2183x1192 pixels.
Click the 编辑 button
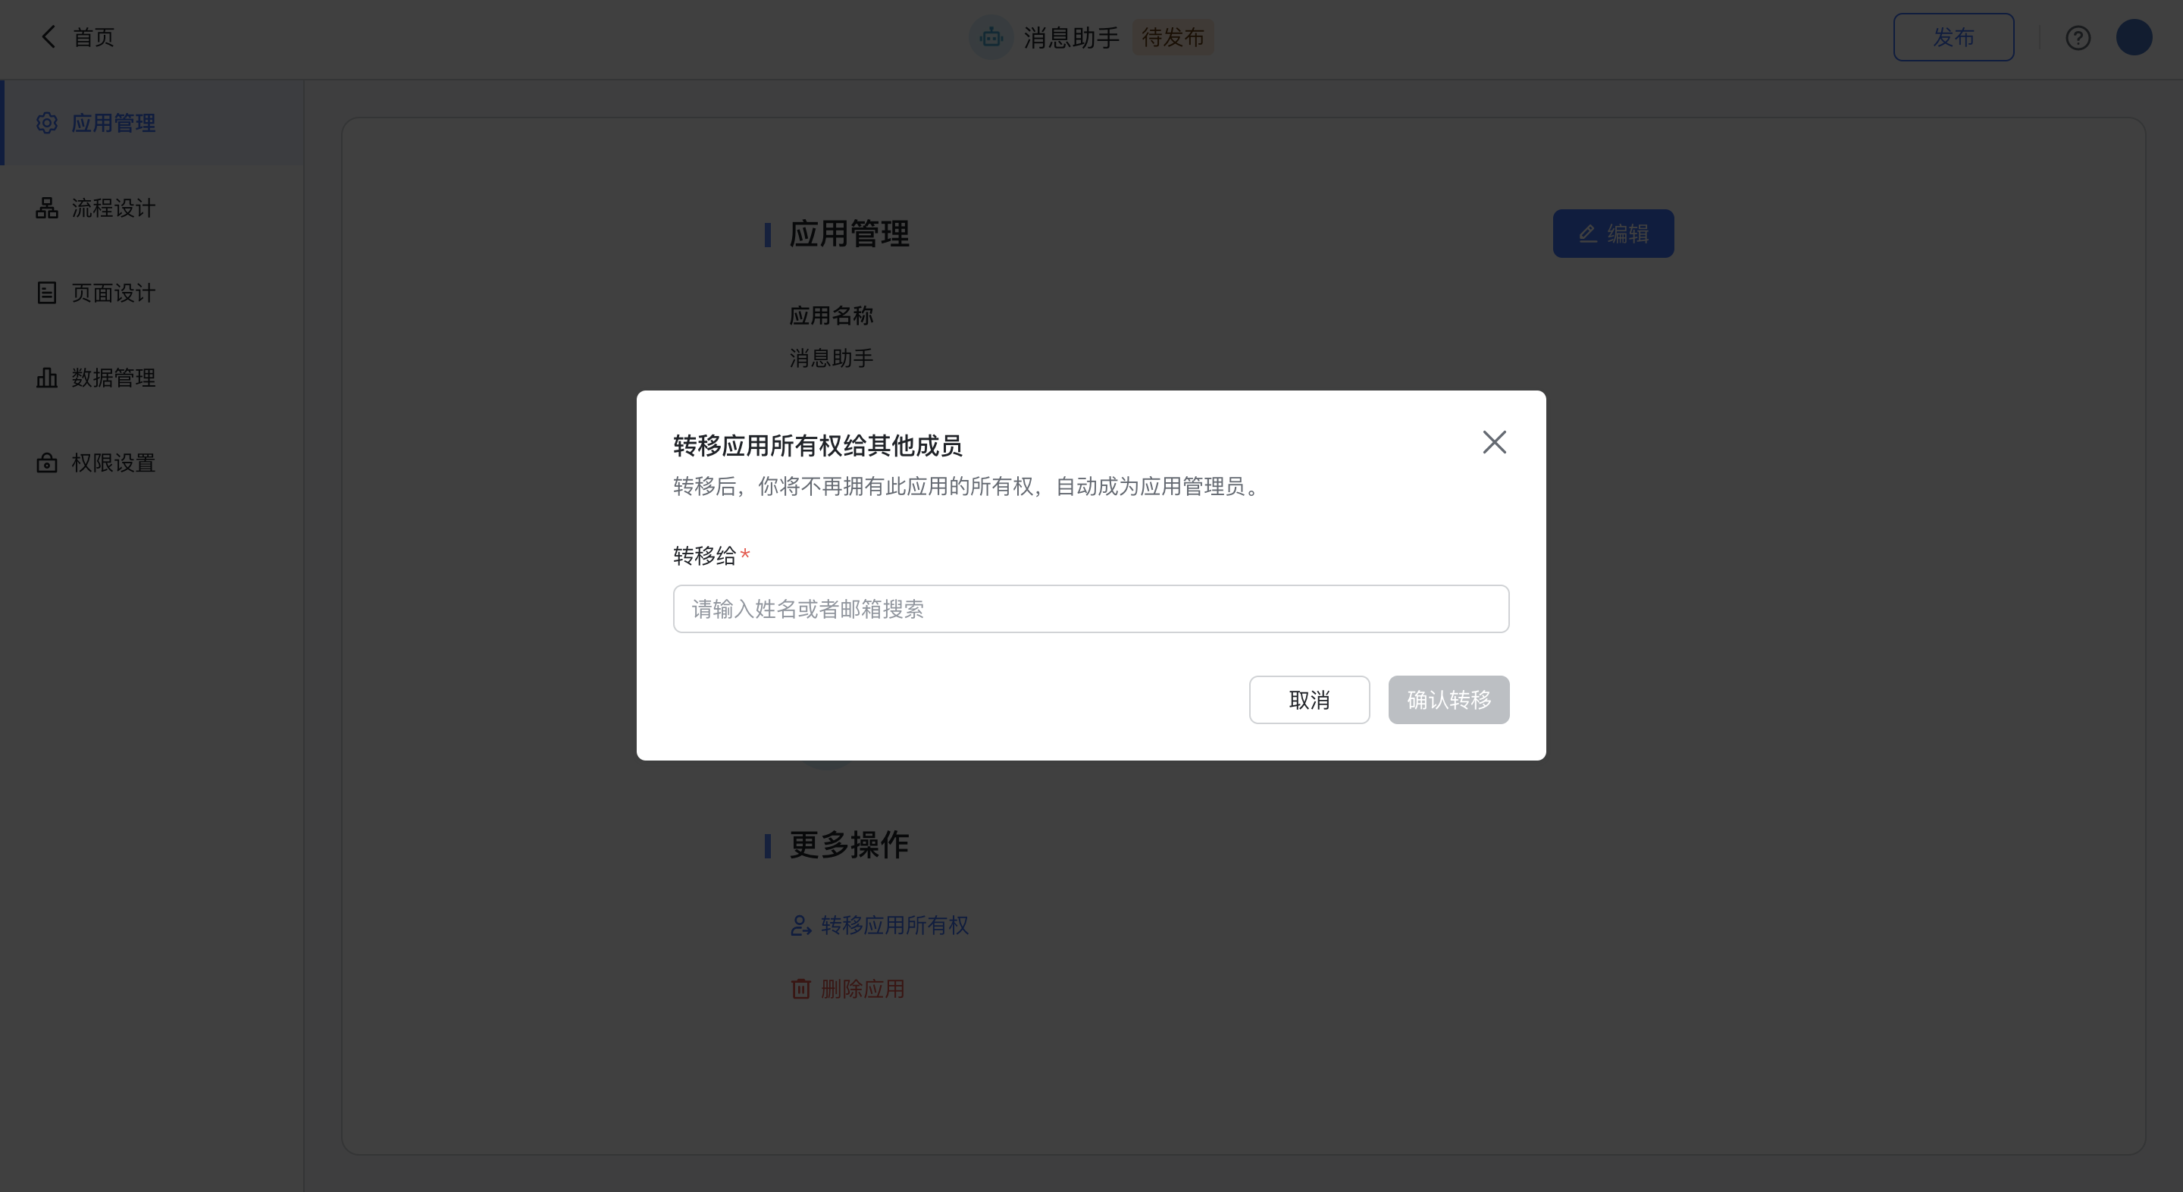pos(1613,233)
